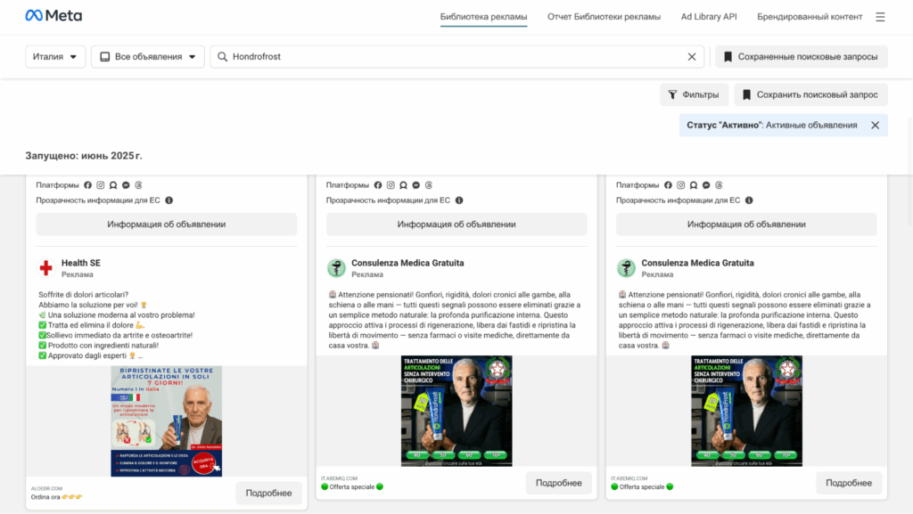Click the page vertical scrollbar
913x514 pixels.
(x=909, y=171)
